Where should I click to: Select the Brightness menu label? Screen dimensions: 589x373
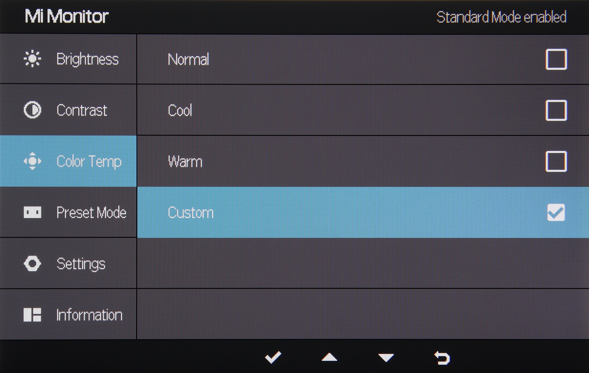(87, 59)
